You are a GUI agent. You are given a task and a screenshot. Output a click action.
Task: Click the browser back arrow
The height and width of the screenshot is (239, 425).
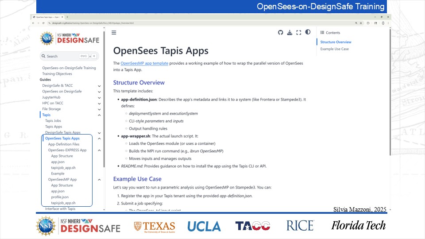tap(33, 23)
